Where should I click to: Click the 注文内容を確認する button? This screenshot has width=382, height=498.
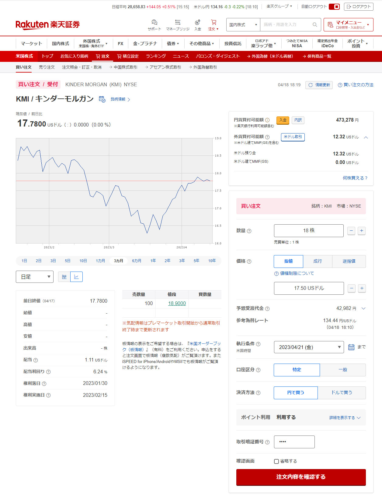(x=301, y=477)
